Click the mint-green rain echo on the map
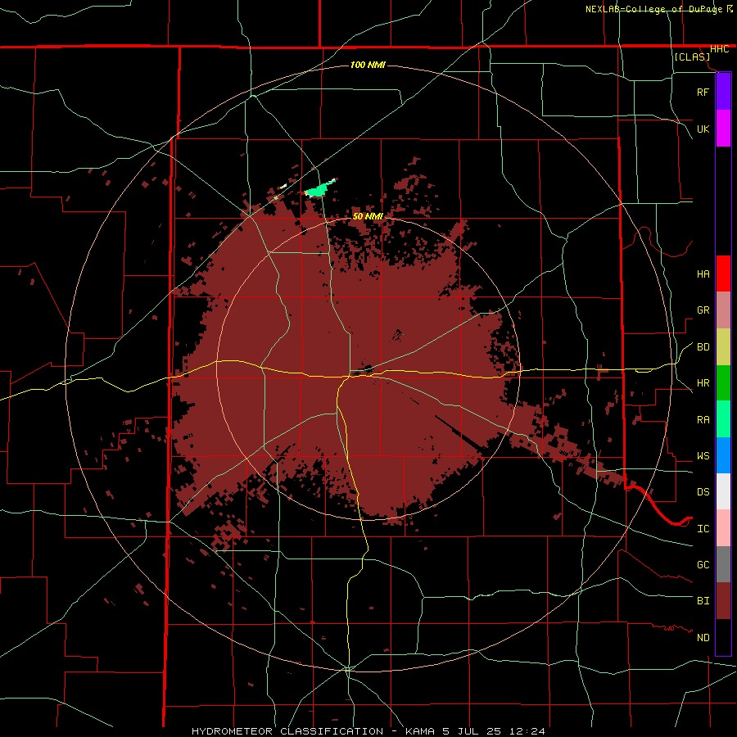The image size is (737, 737). [319, 189]
